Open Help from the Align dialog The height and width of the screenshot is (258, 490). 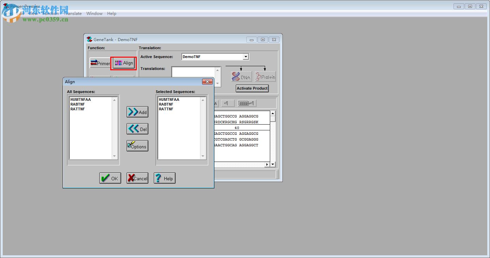165,178
